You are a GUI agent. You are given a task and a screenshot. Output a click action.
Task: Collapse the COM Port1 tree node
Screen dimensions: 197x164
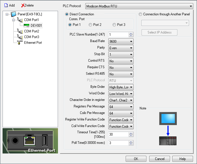[13, 20]
